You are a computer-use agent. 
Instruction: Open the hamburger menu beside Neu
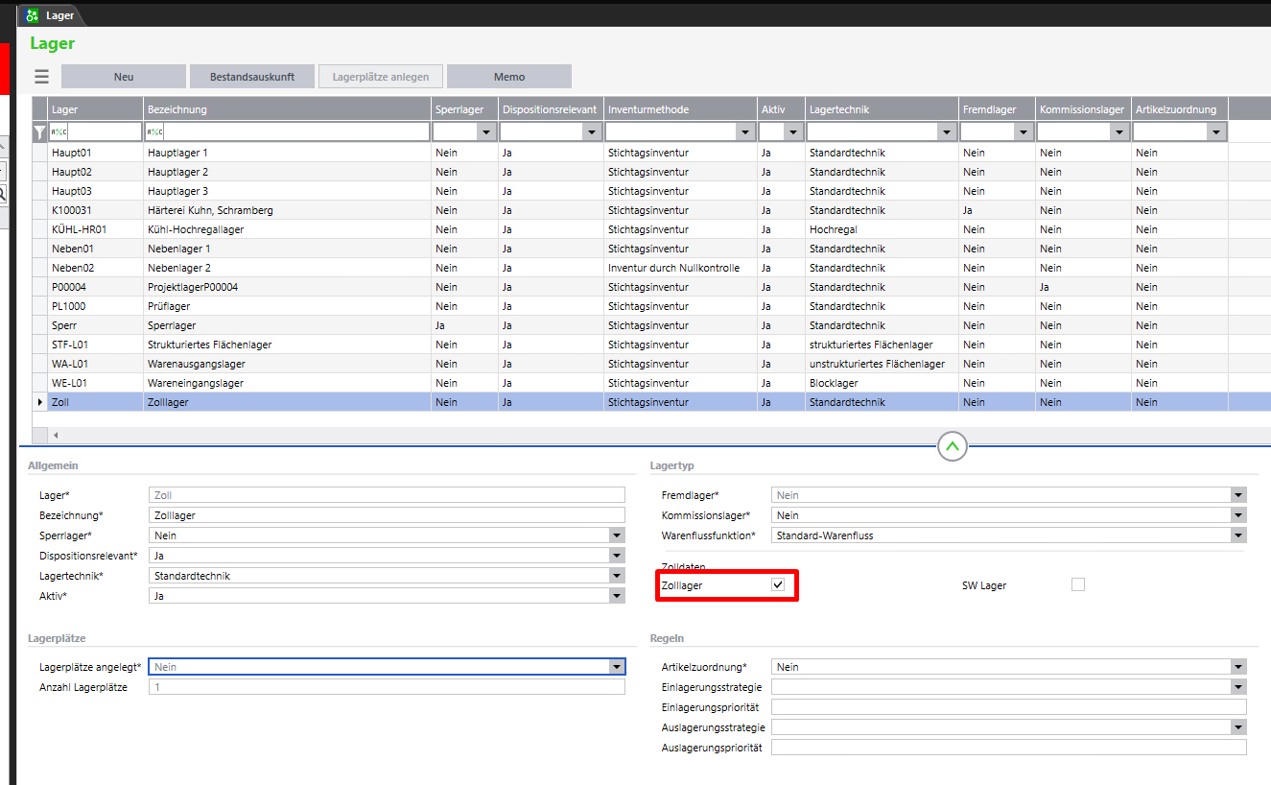tap(41, 77)
